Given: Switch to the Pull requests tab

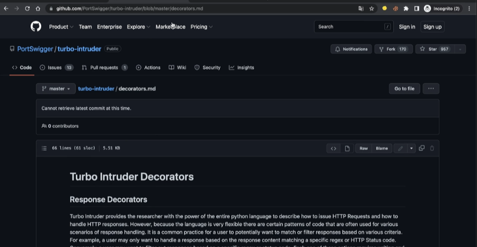Looking at the screenshot, I should pos(105,68).
